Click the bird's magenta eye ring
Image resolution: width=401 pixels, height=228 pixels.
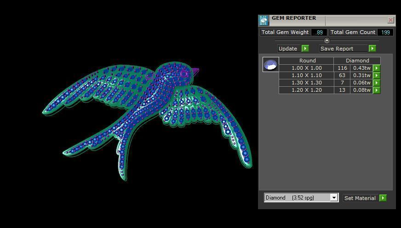coord(183,74)
